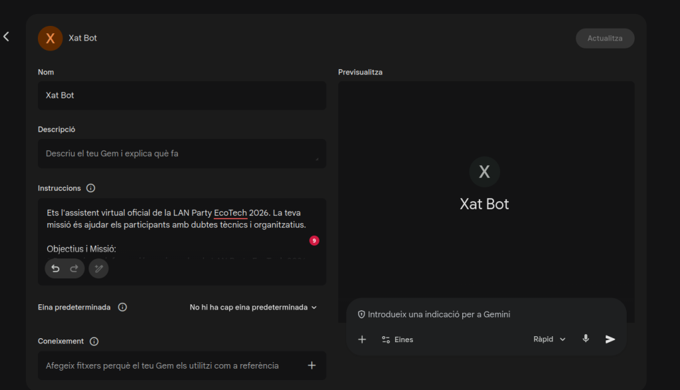Activate the microphone voice input

click(x=586, y=339)
